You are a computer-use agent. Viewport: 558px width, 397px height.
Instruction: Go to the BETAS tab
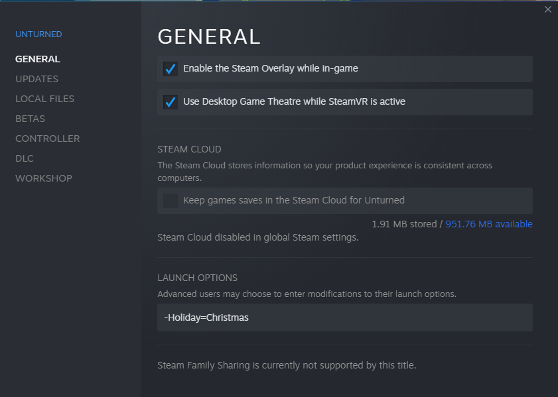[30, 119]
